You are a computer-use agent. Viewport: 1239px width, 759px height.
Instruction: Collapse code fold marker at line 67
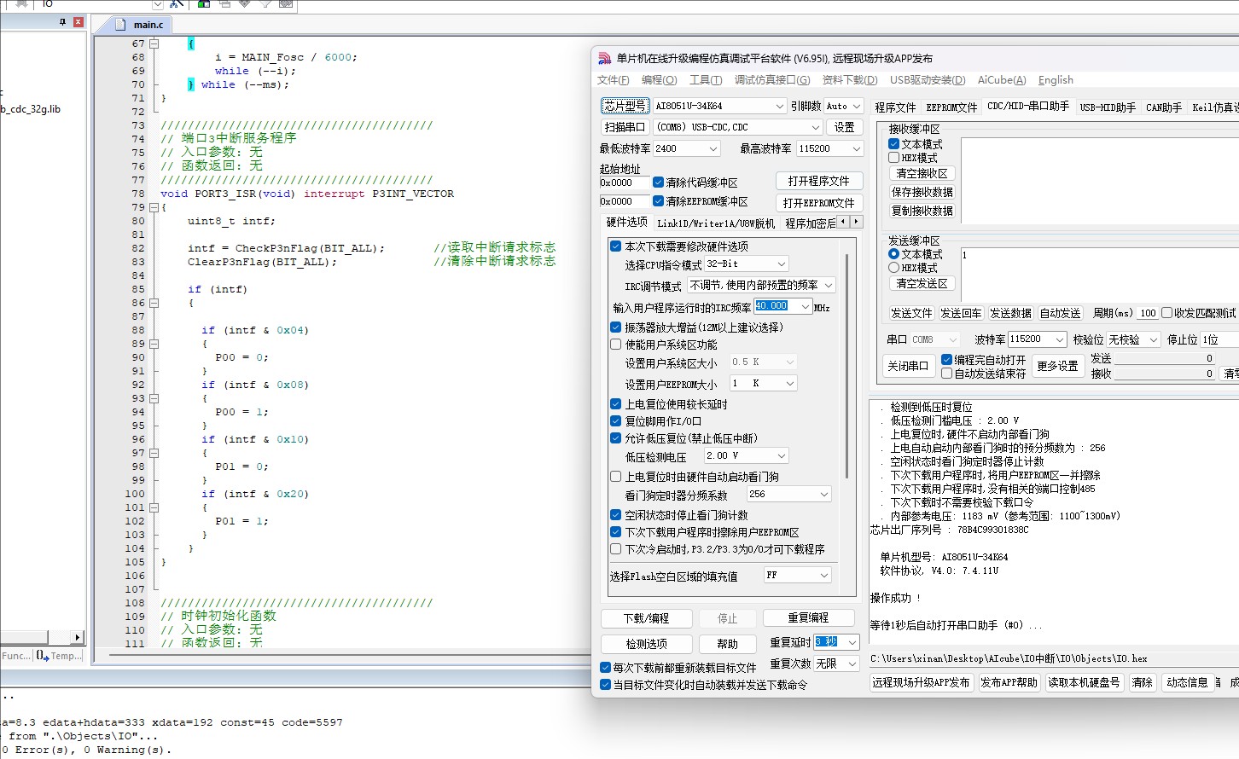tap(154, 43)
